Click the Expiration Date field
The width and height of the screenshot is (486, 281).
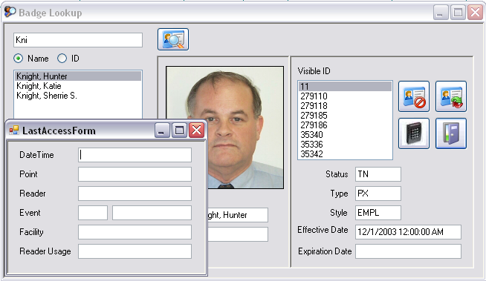click(408, 251)
